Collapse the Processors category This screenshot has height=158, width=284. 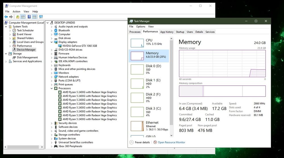coord(52,88)
